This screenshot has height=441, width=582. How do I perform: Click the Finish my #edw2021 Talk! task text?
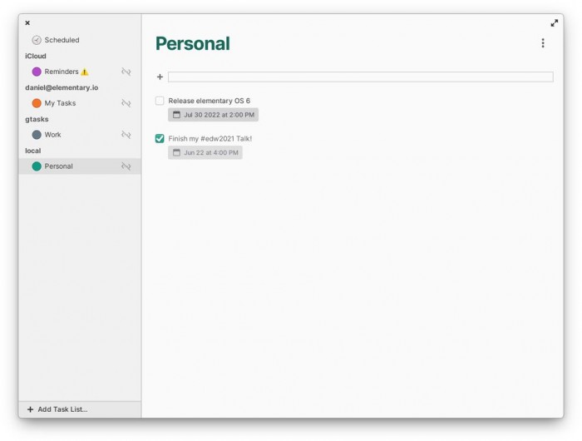coord(210,139)
